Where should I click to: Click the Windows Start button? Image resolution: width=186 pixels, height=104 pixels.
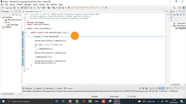click(3, 101)
